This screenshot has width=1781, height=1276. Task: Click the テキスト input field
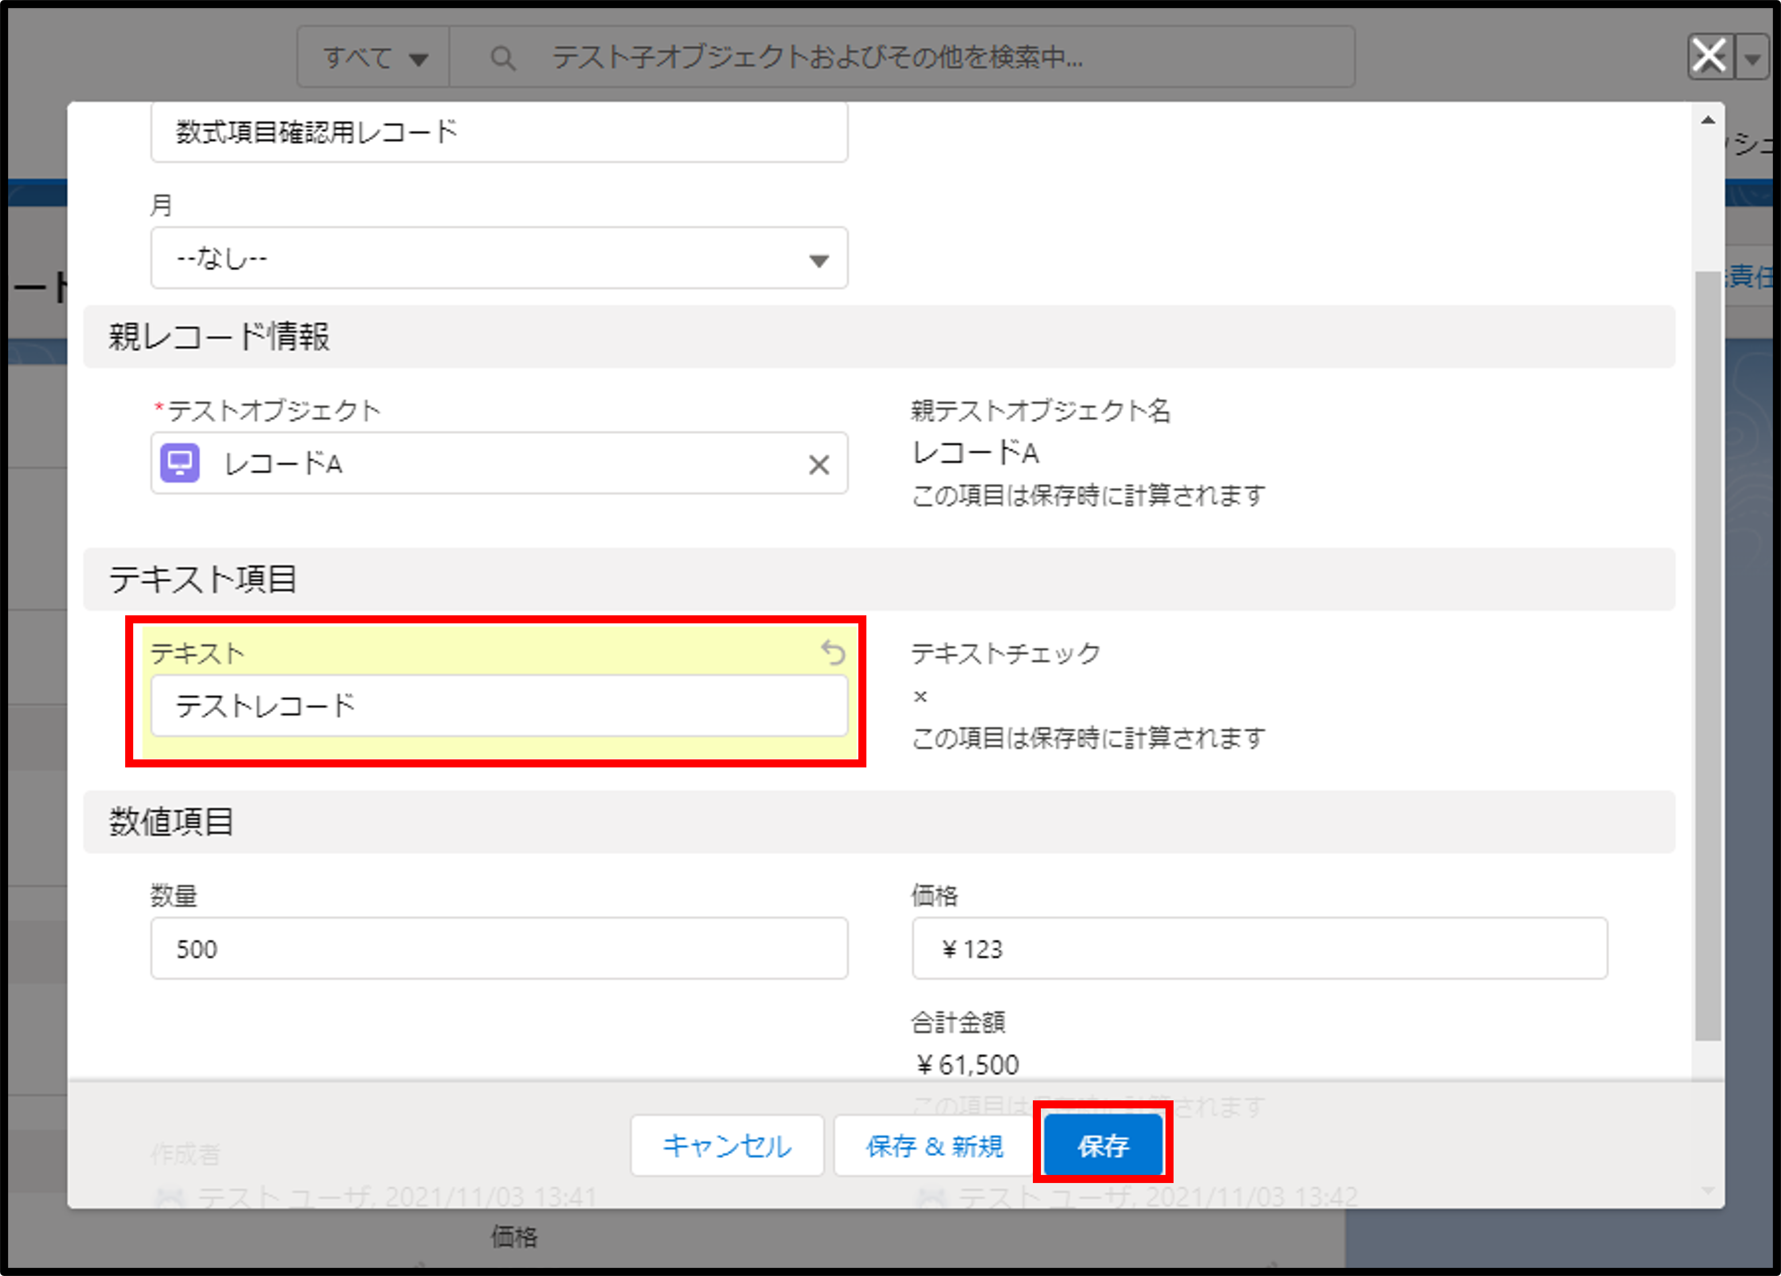(499, 706)
